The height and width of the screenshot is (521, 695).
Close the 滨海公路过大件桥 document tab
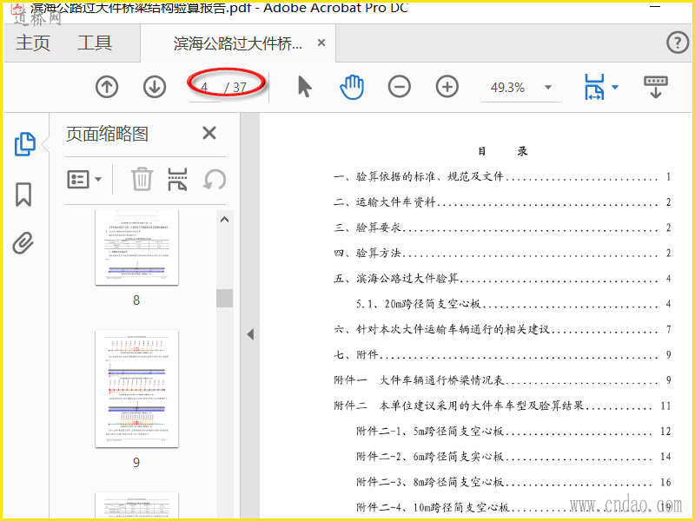pos(321,43)
